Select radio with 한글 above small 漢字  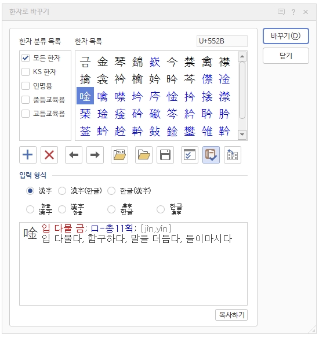point(161,209)
